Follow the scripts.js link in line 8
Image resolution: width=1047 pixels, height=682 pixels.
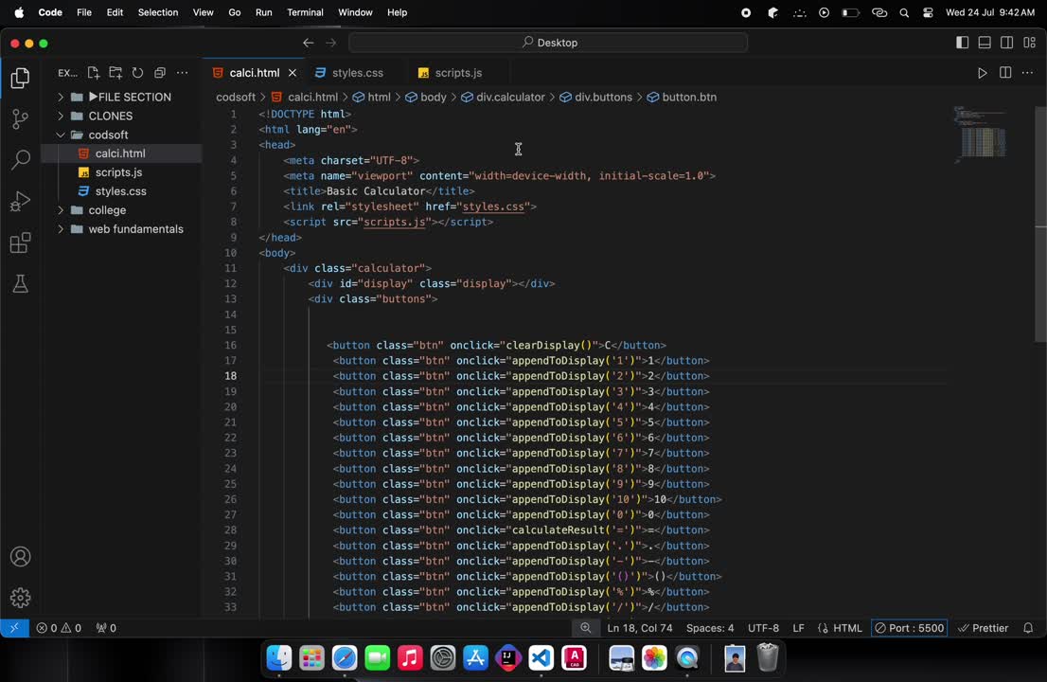coord(394,222)
